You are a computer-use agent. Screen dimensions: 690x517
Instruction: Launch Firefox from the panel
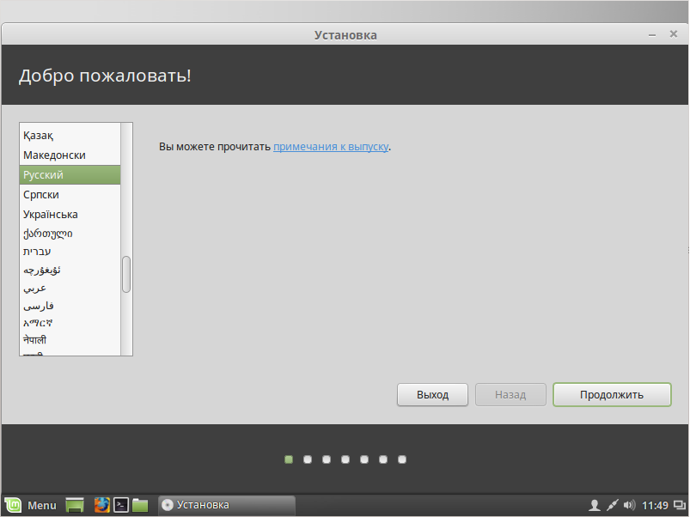102,505
